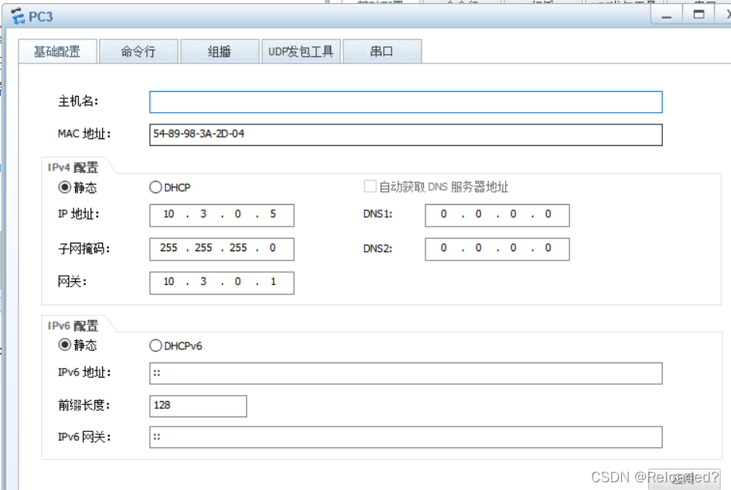Click the 主机名 input field
The image size is (731, 490).
(405, 102)
